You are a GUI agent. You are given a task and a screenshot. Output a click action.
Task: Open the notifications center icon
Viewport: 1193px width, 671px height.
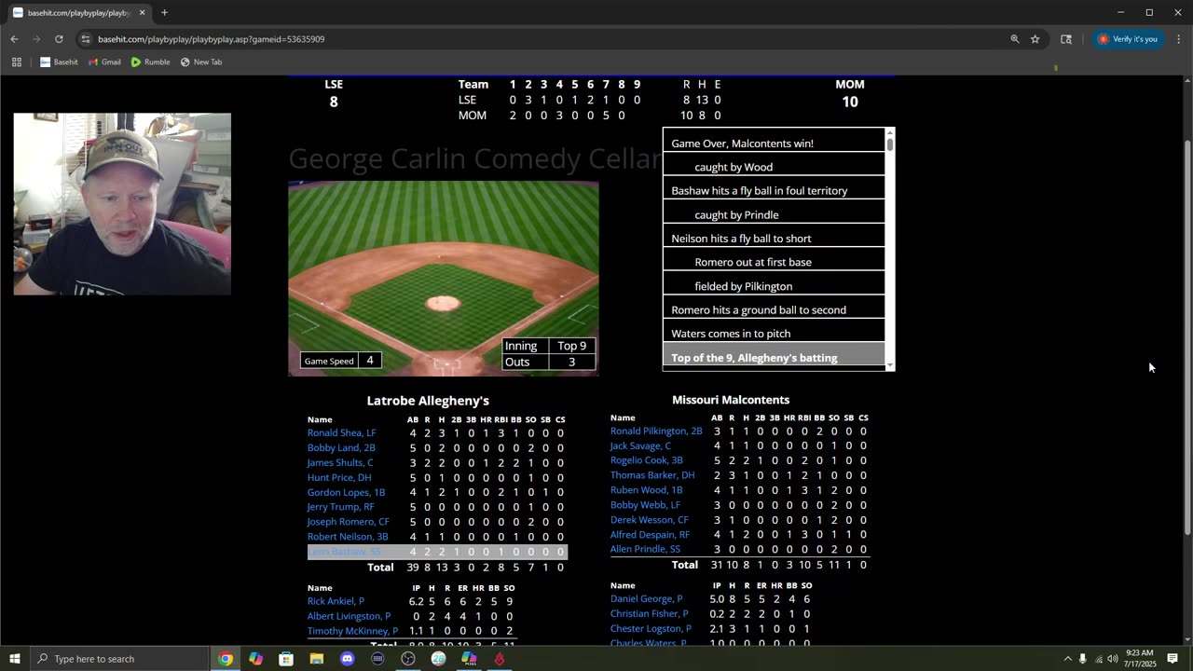[x=1172, y=659]
